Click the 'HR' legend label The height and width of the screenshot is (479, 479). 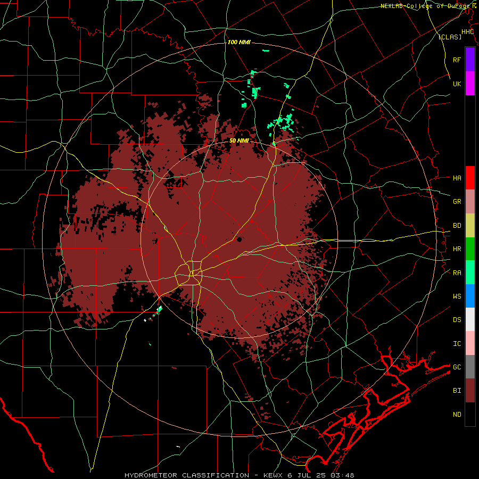(457, 249)
